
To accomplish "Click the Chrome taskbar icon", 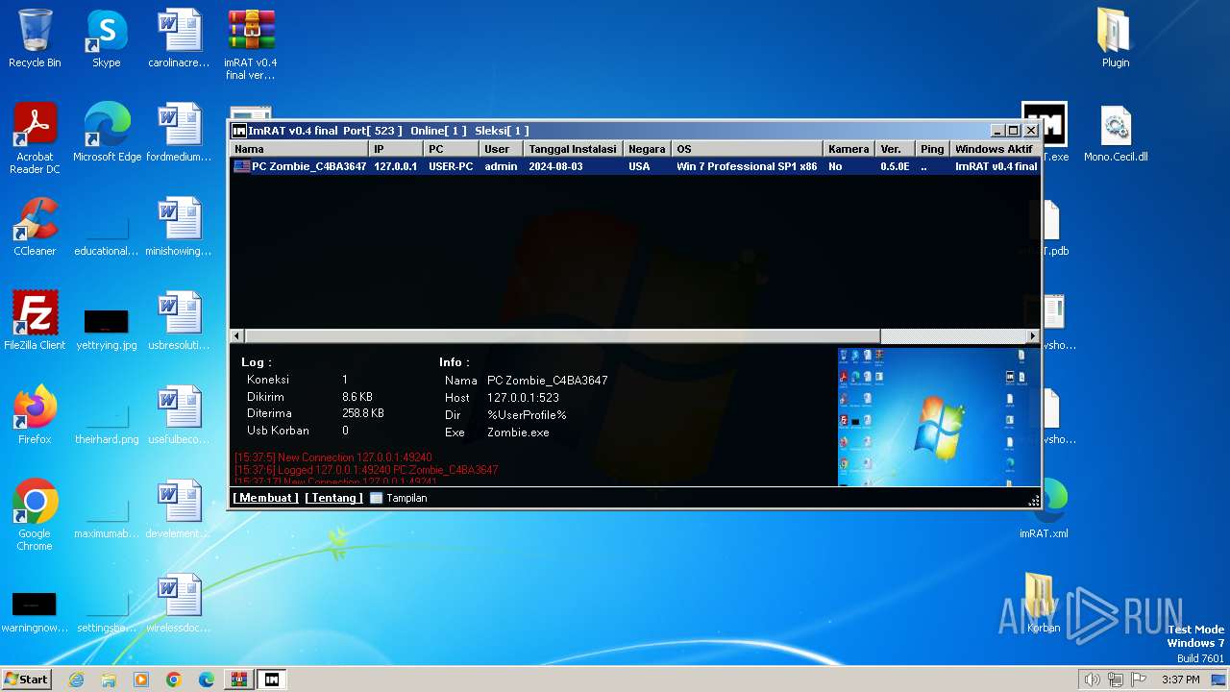I will pos(174,680).
